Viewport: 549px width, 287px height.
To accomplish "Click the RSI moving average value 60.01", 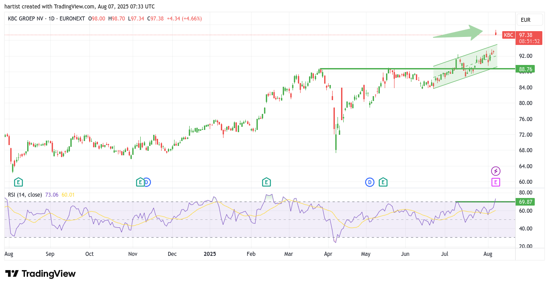I will (x=68, y=194).
